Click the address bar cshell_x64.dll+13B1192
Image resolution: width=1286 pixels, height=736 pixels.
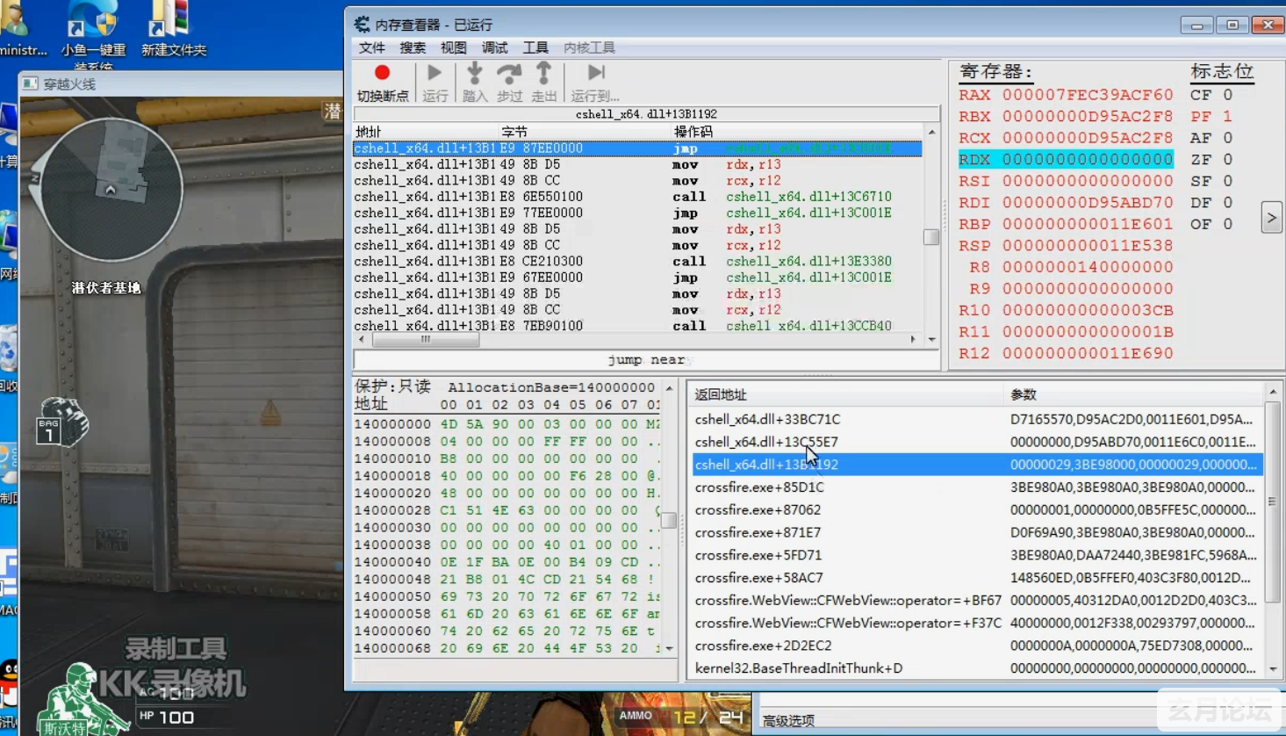pos(646,114)
